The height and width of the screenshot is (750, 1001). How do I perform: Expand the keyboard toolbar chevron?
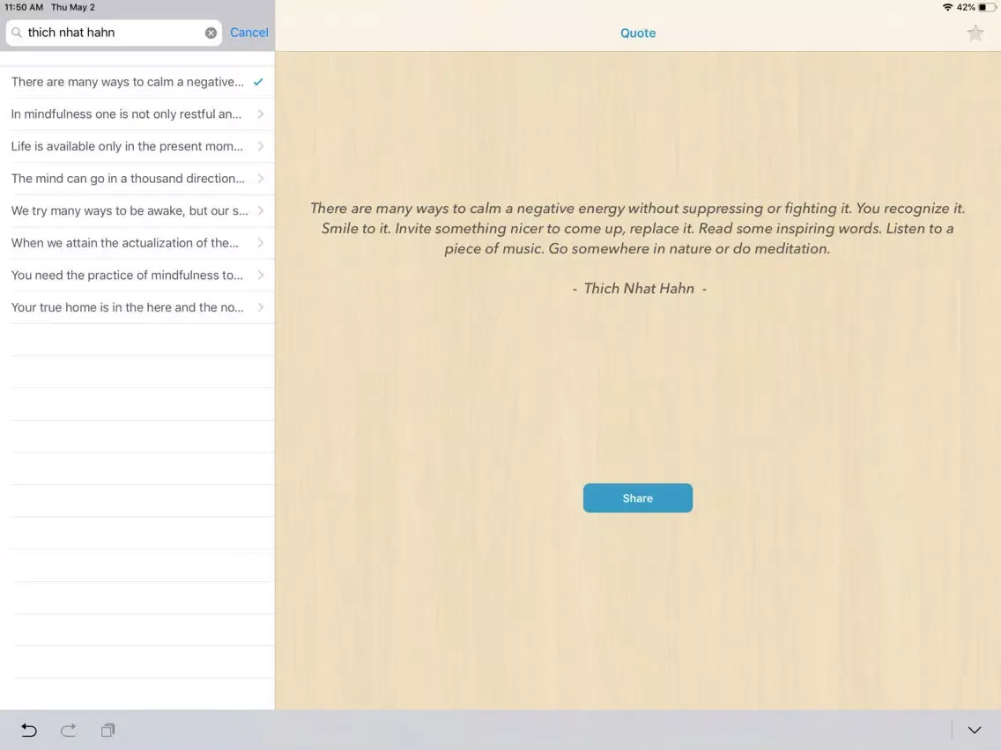pos(974,730)
